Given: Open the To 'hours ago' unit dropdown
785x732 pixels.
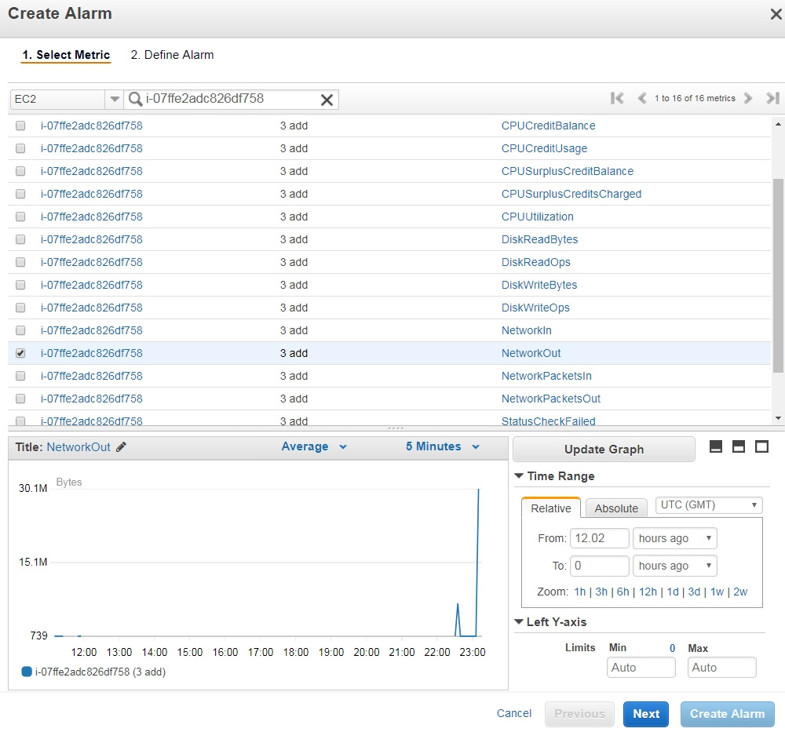Looking at the screenshot, I should [x=674, y=566].
